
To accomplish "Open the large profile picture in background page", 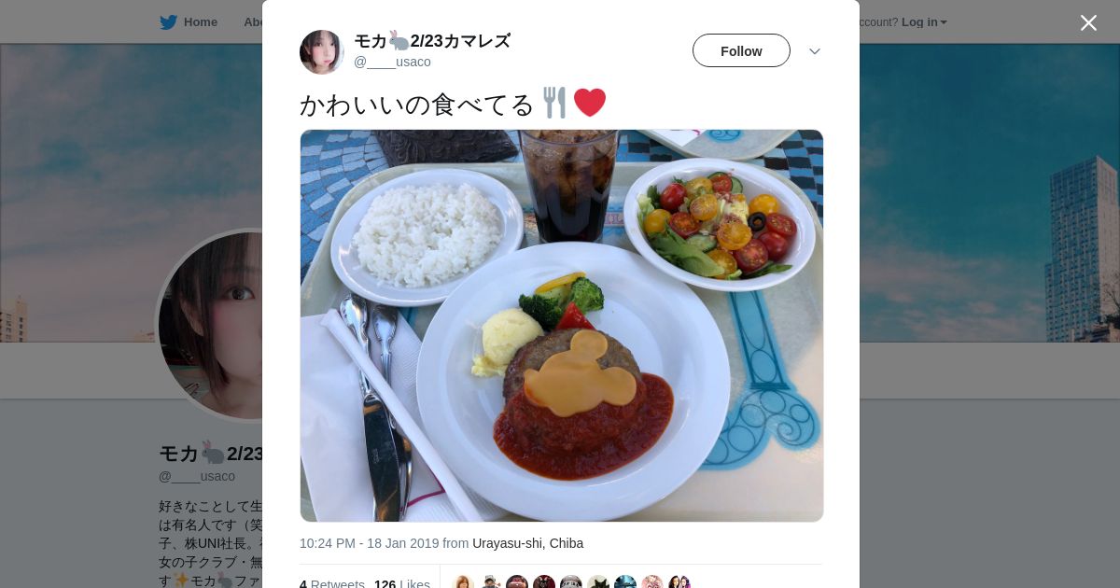I will (211, 325).
